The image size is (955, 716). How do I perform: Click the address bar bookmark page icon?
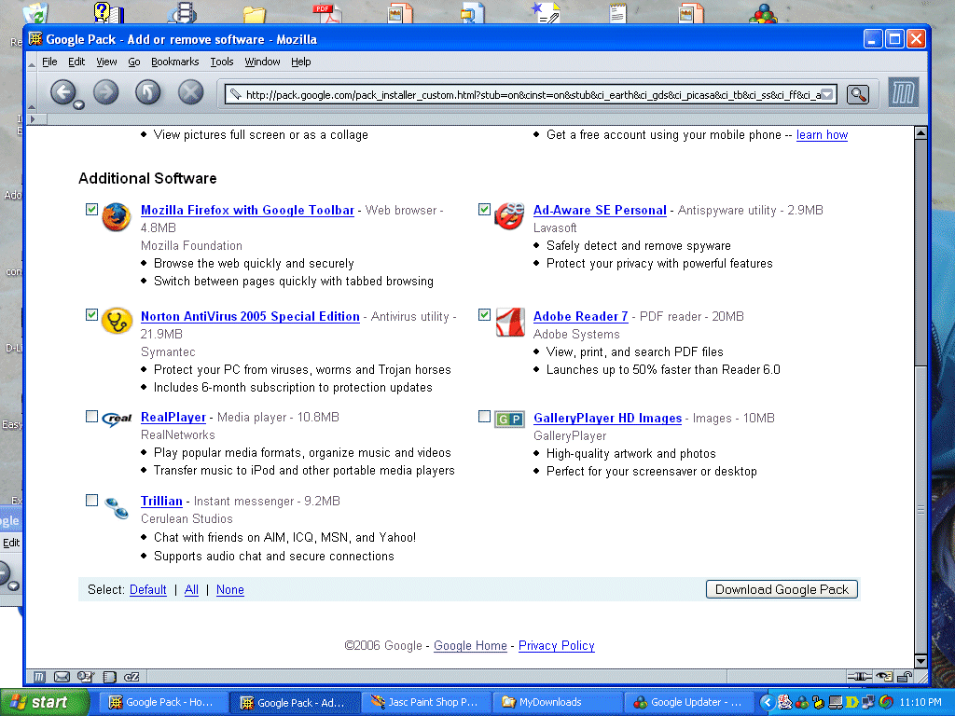[235, 94]
